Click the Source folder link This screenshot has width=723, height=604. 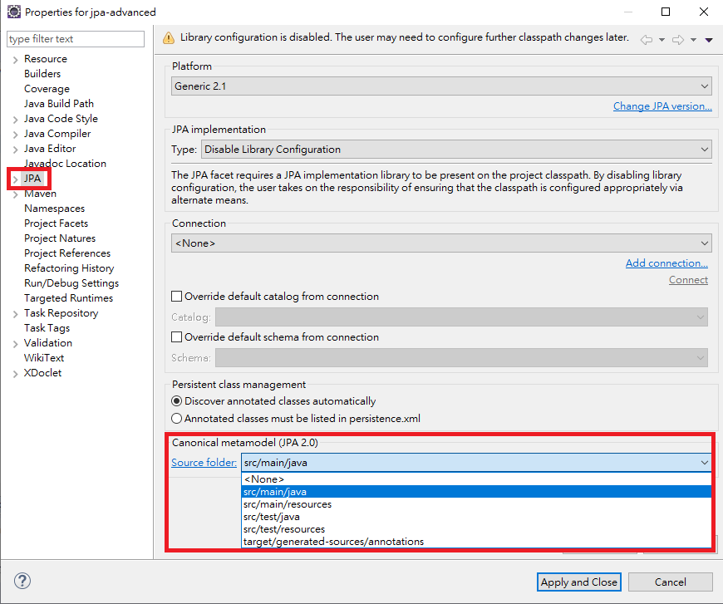coord(204,463)
